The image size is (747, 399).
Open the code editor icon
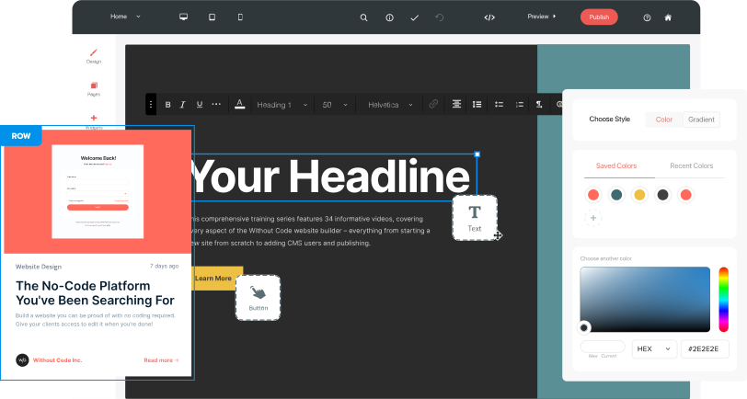click(489, 17)
